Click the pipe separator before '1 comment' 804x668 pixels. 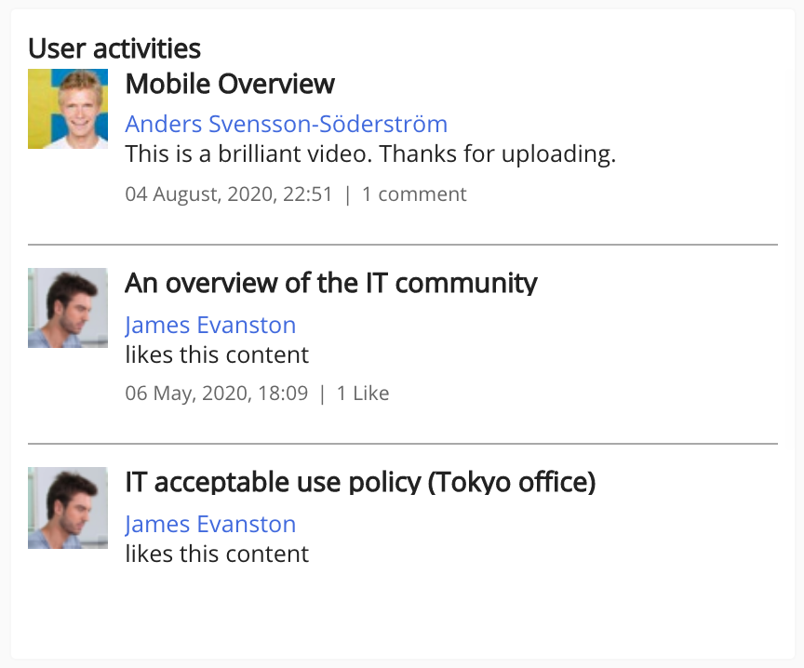tap(348, 194)
